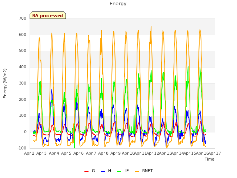Click the Apr 14 tick label
Image resolution: width=237 pixels, height=178 pixels.
177,153
